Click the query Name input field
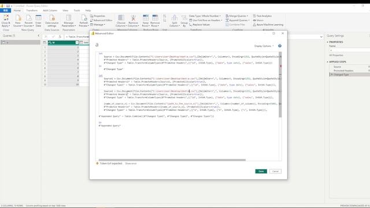The image size is (370, 208). (x=349, y=50)
